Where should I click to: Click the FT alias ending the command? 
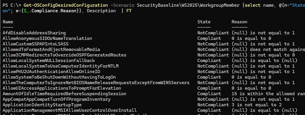[129, 11]
